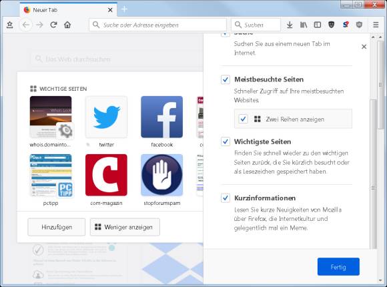Open the home page icon
The image size is (387, 287).
[x=67, y=25]
